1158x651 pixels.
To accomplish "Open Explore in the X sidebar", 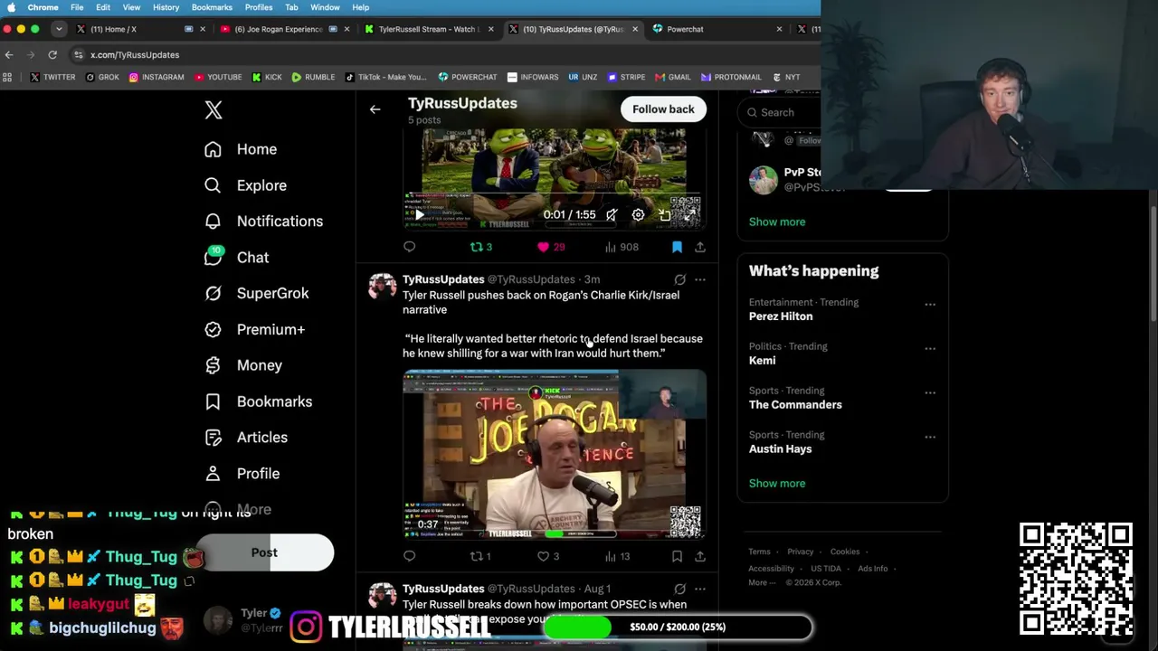I will (245, 185).
